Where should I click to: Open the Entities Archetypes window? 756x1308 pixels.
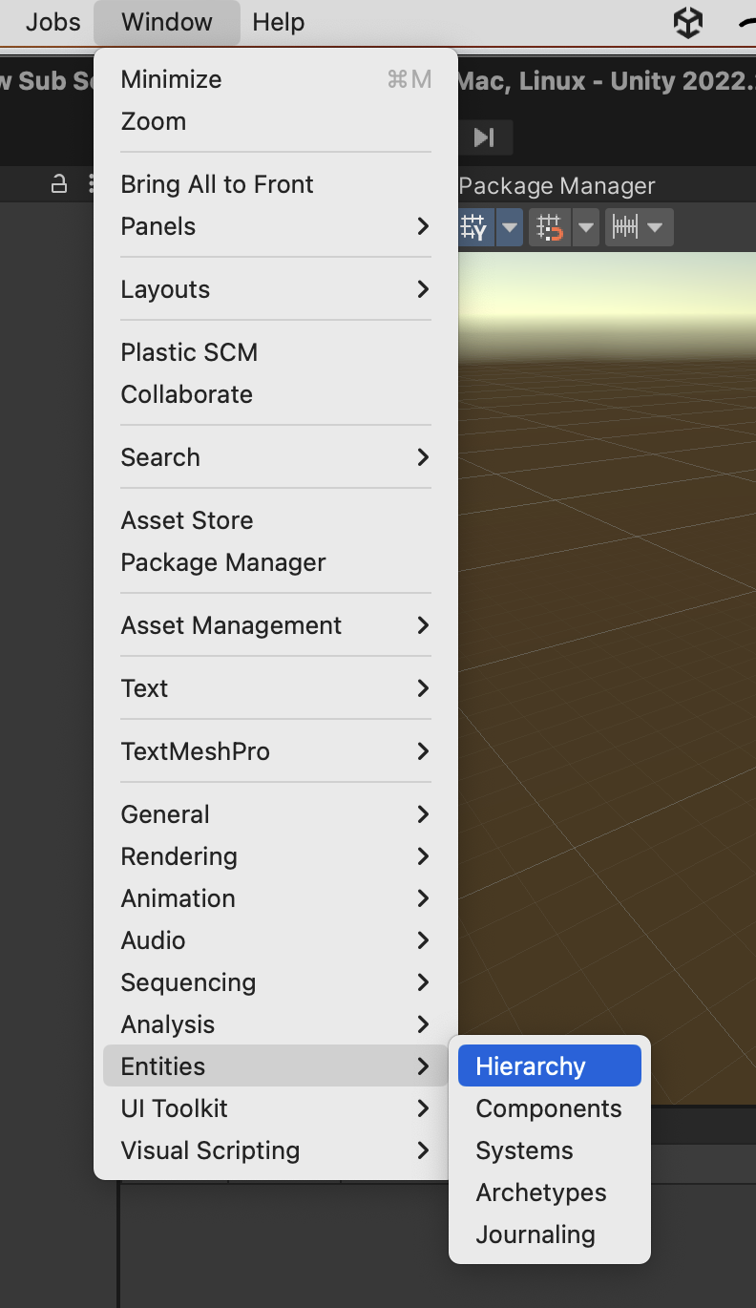tap(550, 1192)
